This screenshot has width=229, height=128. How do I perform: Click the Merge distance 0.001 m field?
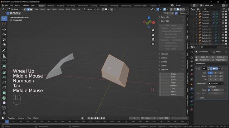(217, 90)
